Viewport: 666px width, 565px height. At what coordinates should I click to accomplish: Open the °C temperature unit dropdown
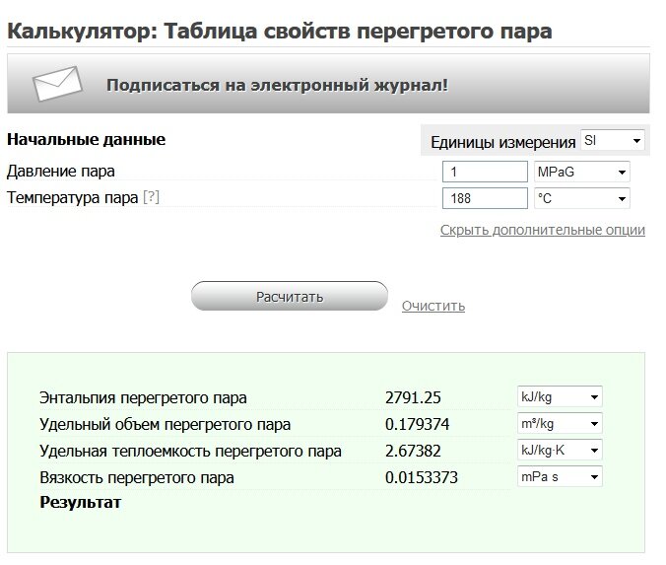(x=580, y=198)
